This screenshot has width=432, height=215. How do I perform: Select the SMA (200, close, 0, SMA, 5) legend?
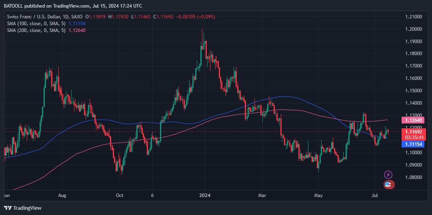(37, 30)
